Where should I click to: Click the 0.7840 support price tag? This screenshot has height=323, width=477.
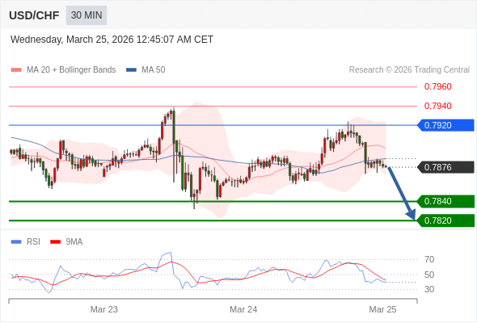[445, 201]
